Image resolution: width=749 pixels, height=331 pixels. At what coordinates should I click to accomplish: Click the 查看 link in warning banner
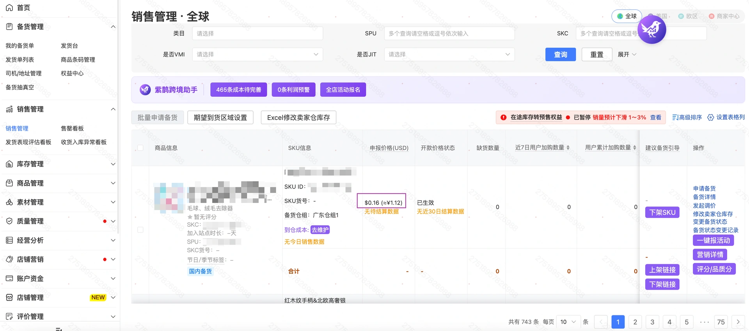coord(656,117)
